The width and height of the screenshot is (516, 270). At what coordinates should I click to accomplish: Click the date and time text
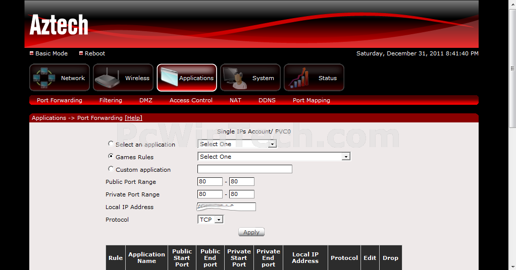pyautogui.click(x=417, y=53)
